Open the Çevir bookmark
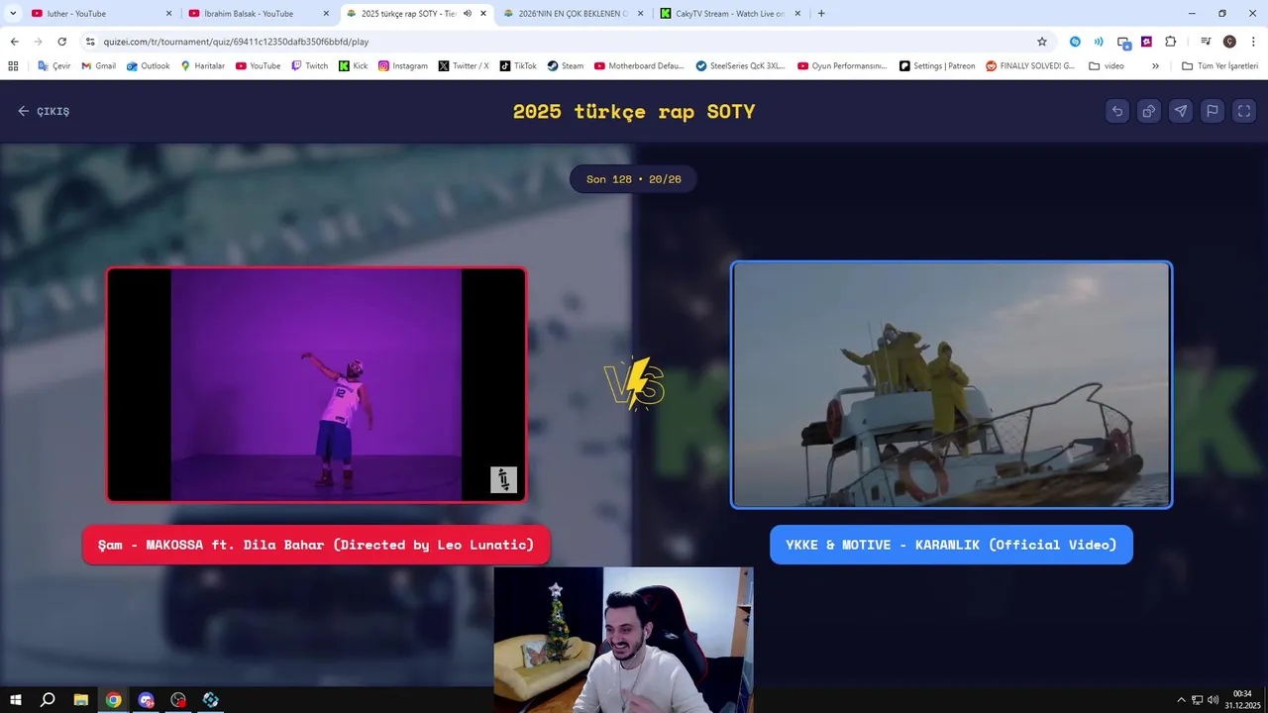1268x713 pixels. (x=53, y=66)
